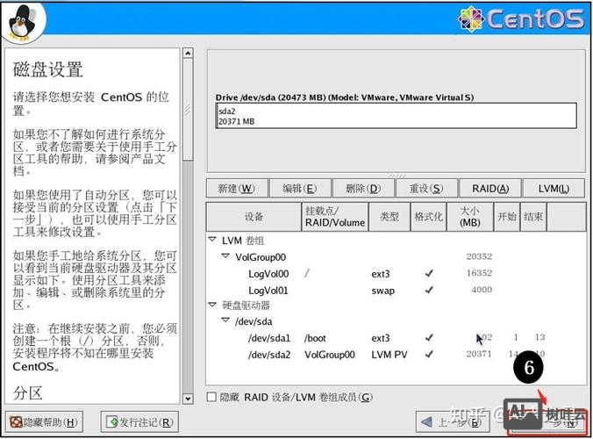Click the Drive /dev/sda (20473 MB) label
593x439 pixels.
pyautogui.click(x=344, y=97)
